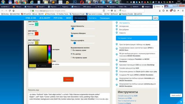Open the JS & JQUERY section

pos(45,18)
